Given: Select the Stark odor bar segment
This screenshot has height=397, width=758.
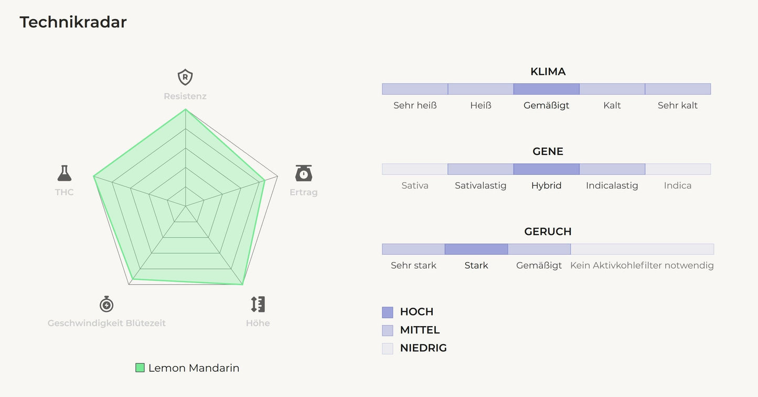Looking at the screenshot, I should (x=476, y=249).
